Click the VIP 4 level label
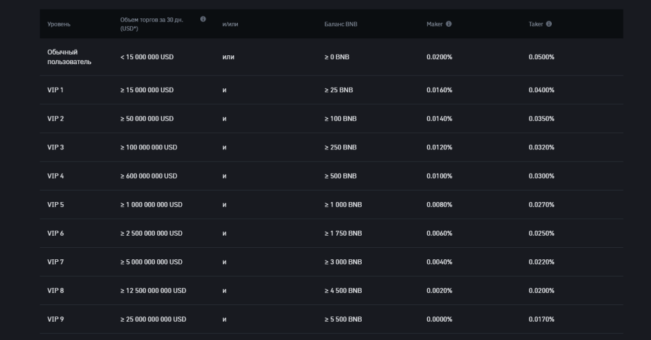The height and width of the screenshot is (340, 651). click(x=56, y=176)
